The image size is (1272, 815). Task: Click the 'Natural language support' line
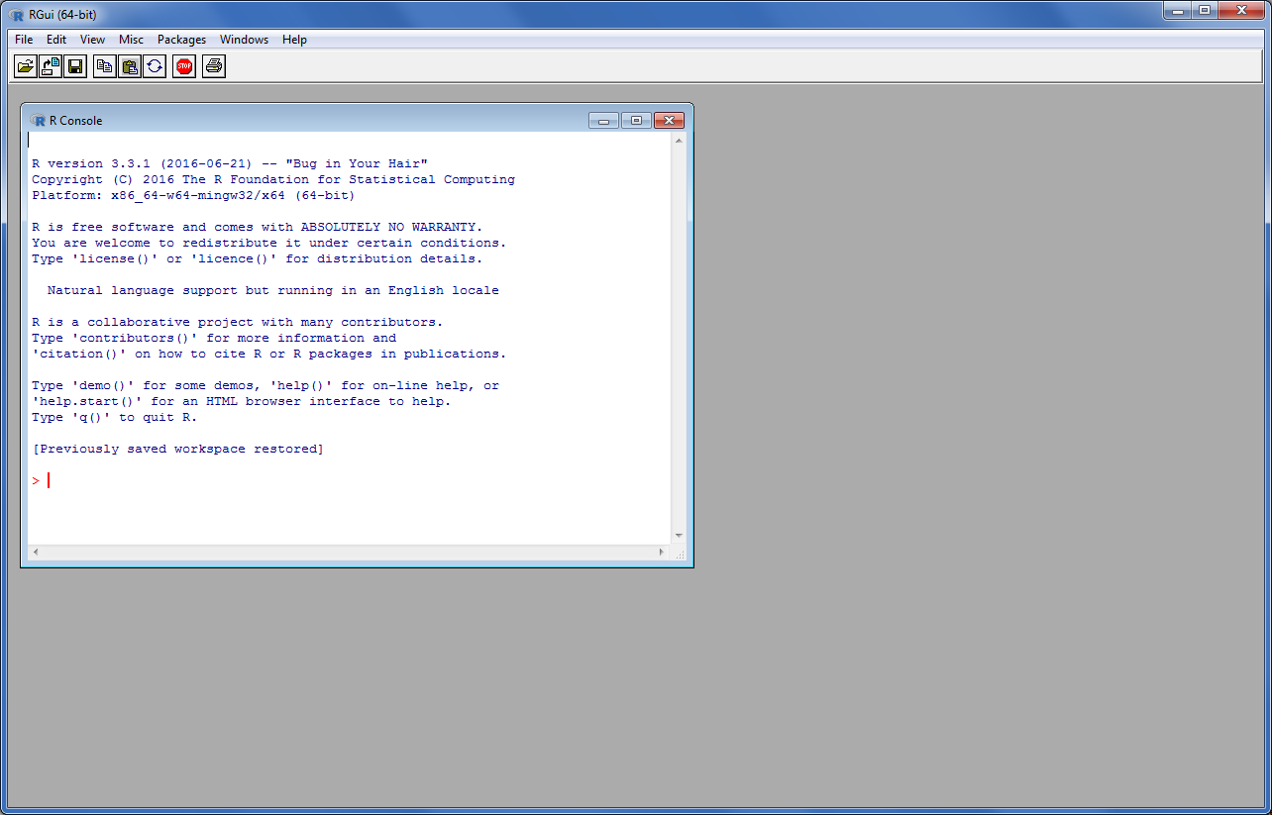[x=273, y=290]
